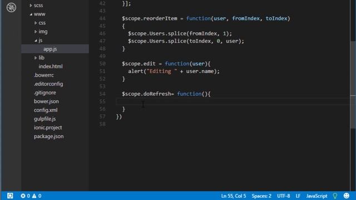The width and height of the screenshot is (356, 200).
Task: Open the .gitignore file
Action: pyautogui.click(x=44, y=93)
